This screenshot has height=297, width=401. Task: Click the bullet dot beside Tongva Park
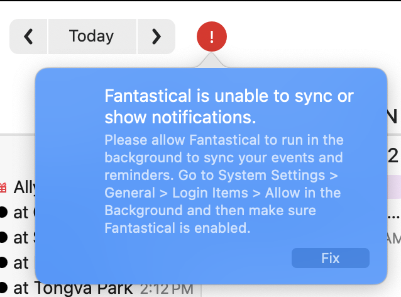pyautogui.click(x=3, y=288)
